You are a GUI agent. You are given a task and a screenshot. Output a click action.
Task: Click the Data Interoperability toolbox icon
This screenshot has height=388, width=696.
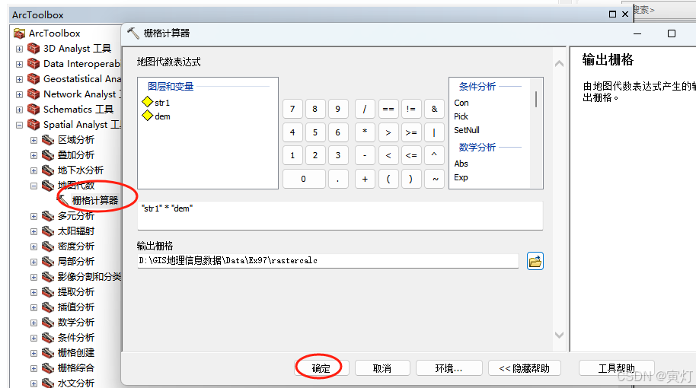click(x=34, y=63)
